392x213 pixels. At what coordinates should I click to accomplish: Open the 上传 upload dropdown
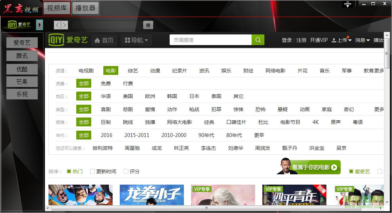click(x=341, y=40)
